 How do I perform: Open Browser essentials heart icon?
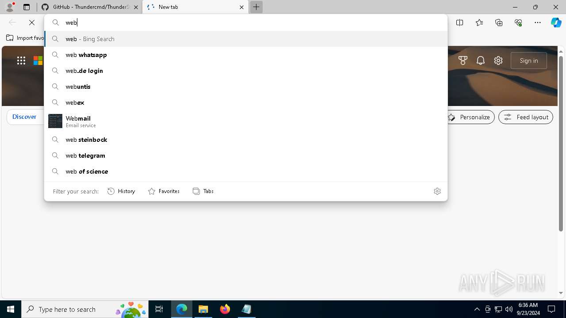point(518,23)
